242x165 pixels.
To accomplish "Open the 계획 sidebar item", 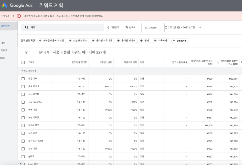I will (x=3, y=43).
